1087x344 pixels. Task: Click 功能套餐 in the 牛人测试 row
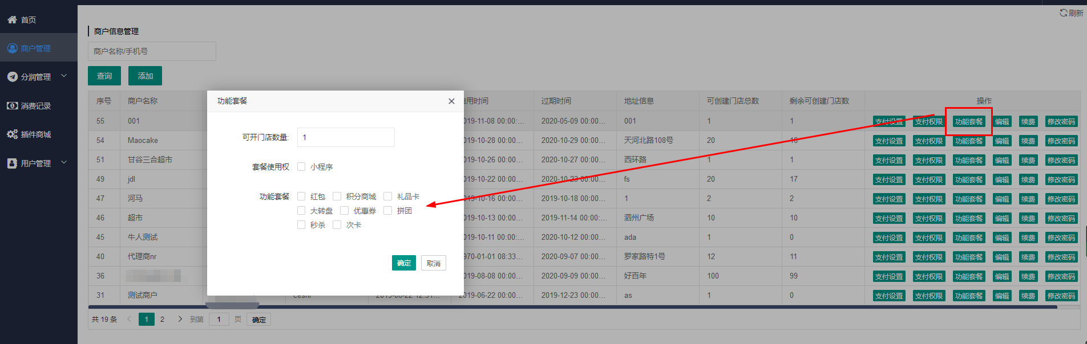pos(969,237)
